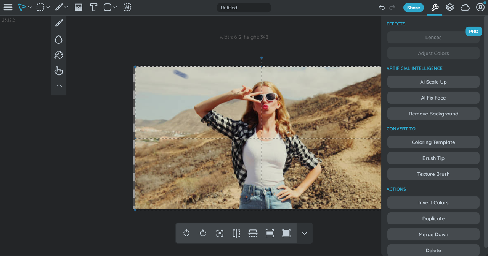Select the Text tool in top toolbar
This screenshot has width=488, height=256.
[93, 7]
